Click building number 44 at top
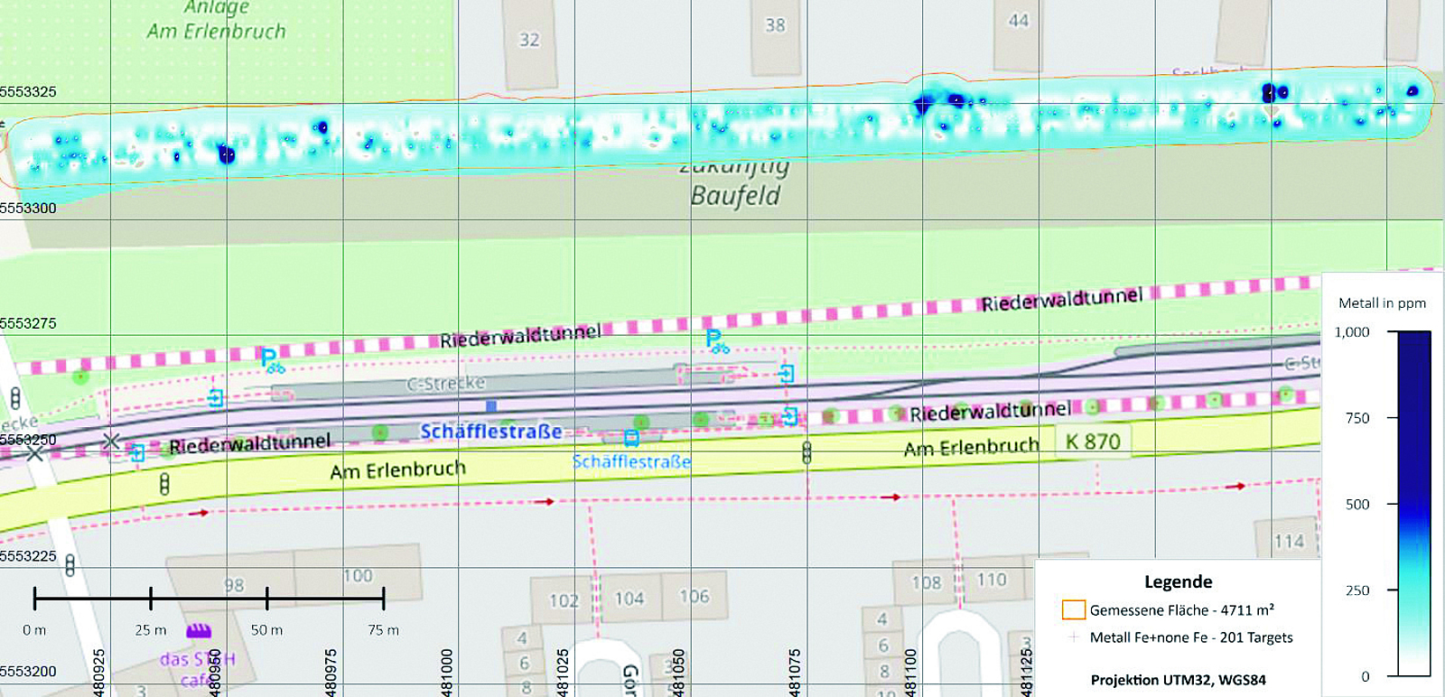Image resolution: width=1445 pixels, height=697 pixels. tap(1019, 20)
